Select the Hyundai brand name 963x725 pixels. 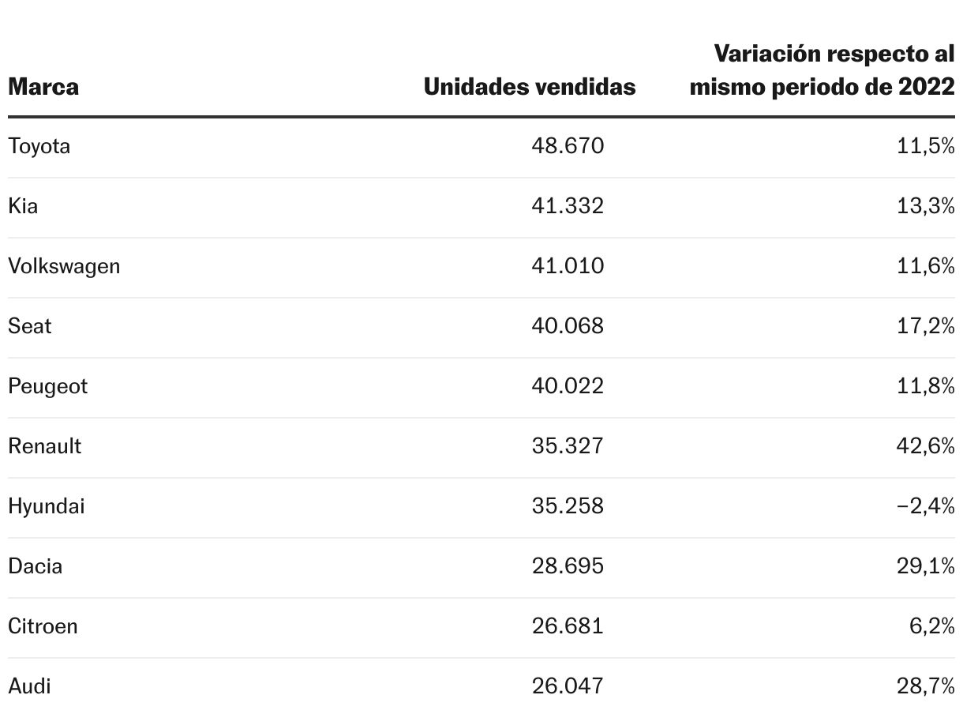click(x=46, y=506)
